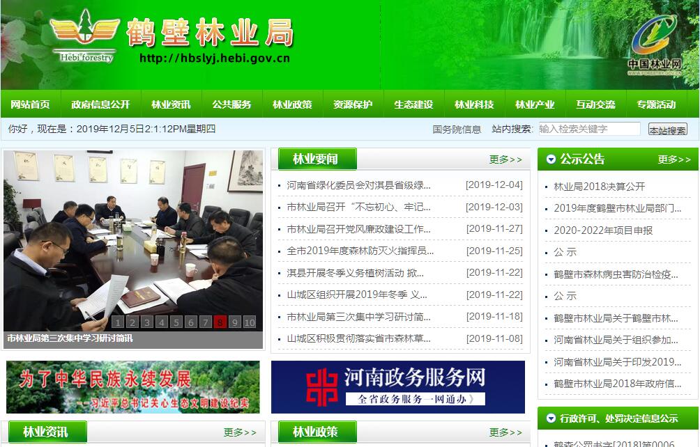This screenshot has height=447, width=700.
Task: Select slideshow page 9
Action: click(x=235, y=322)
